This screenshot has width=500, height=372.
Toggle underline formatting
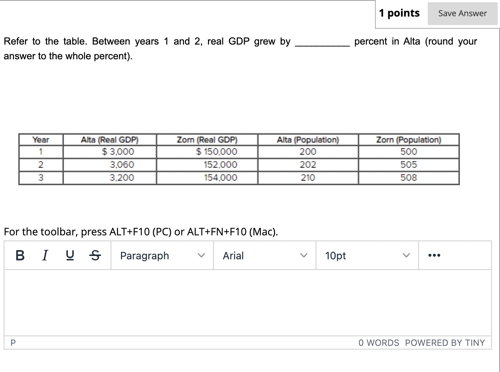[x=70, y=255]
